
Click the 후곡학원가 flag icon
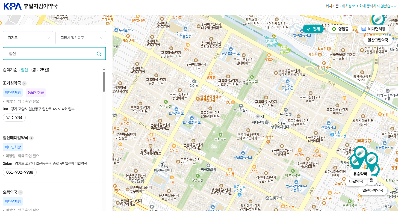[241, 105]
